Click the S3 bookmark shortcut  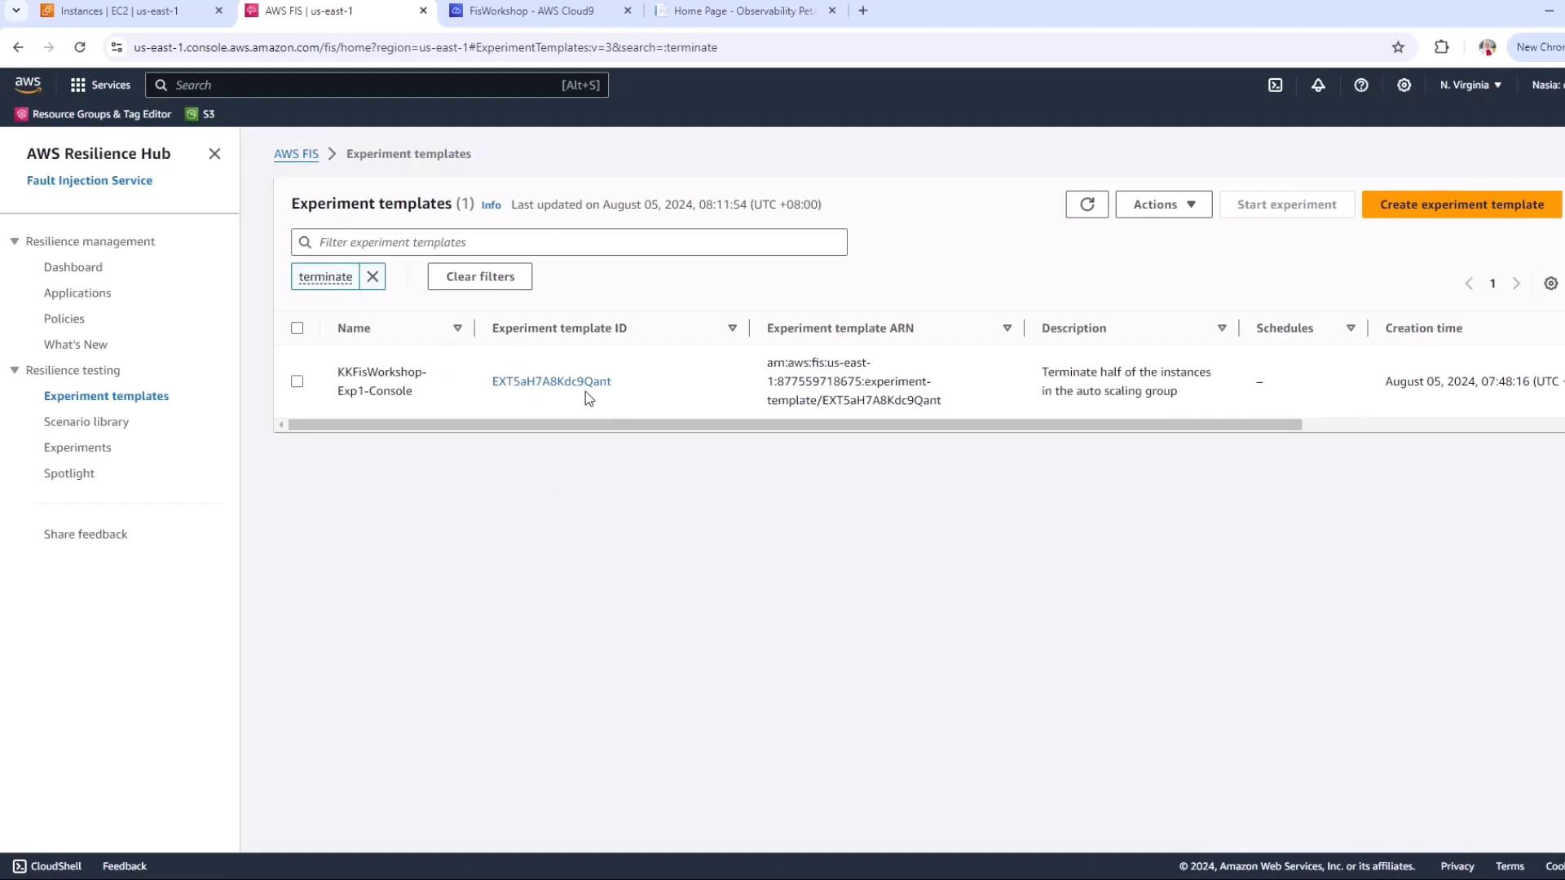[201, 114]
